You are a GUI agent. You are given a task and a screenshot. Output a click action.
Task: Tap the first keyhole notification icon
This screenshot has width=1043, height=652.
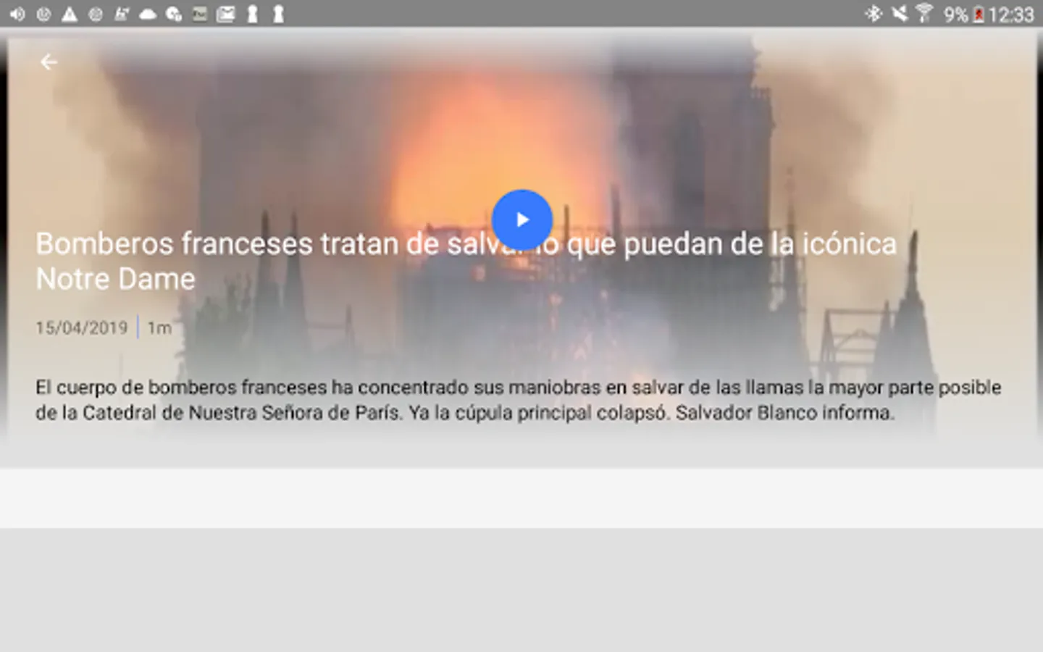point(253,14)
